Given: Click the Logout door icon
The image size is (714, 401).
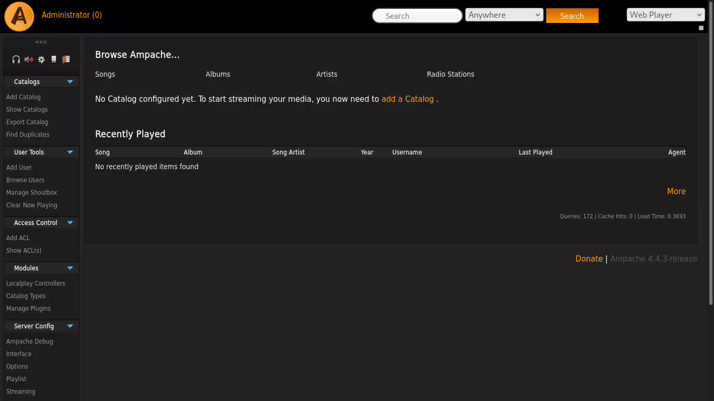Looking at the screenshot, I should (66, 60).
